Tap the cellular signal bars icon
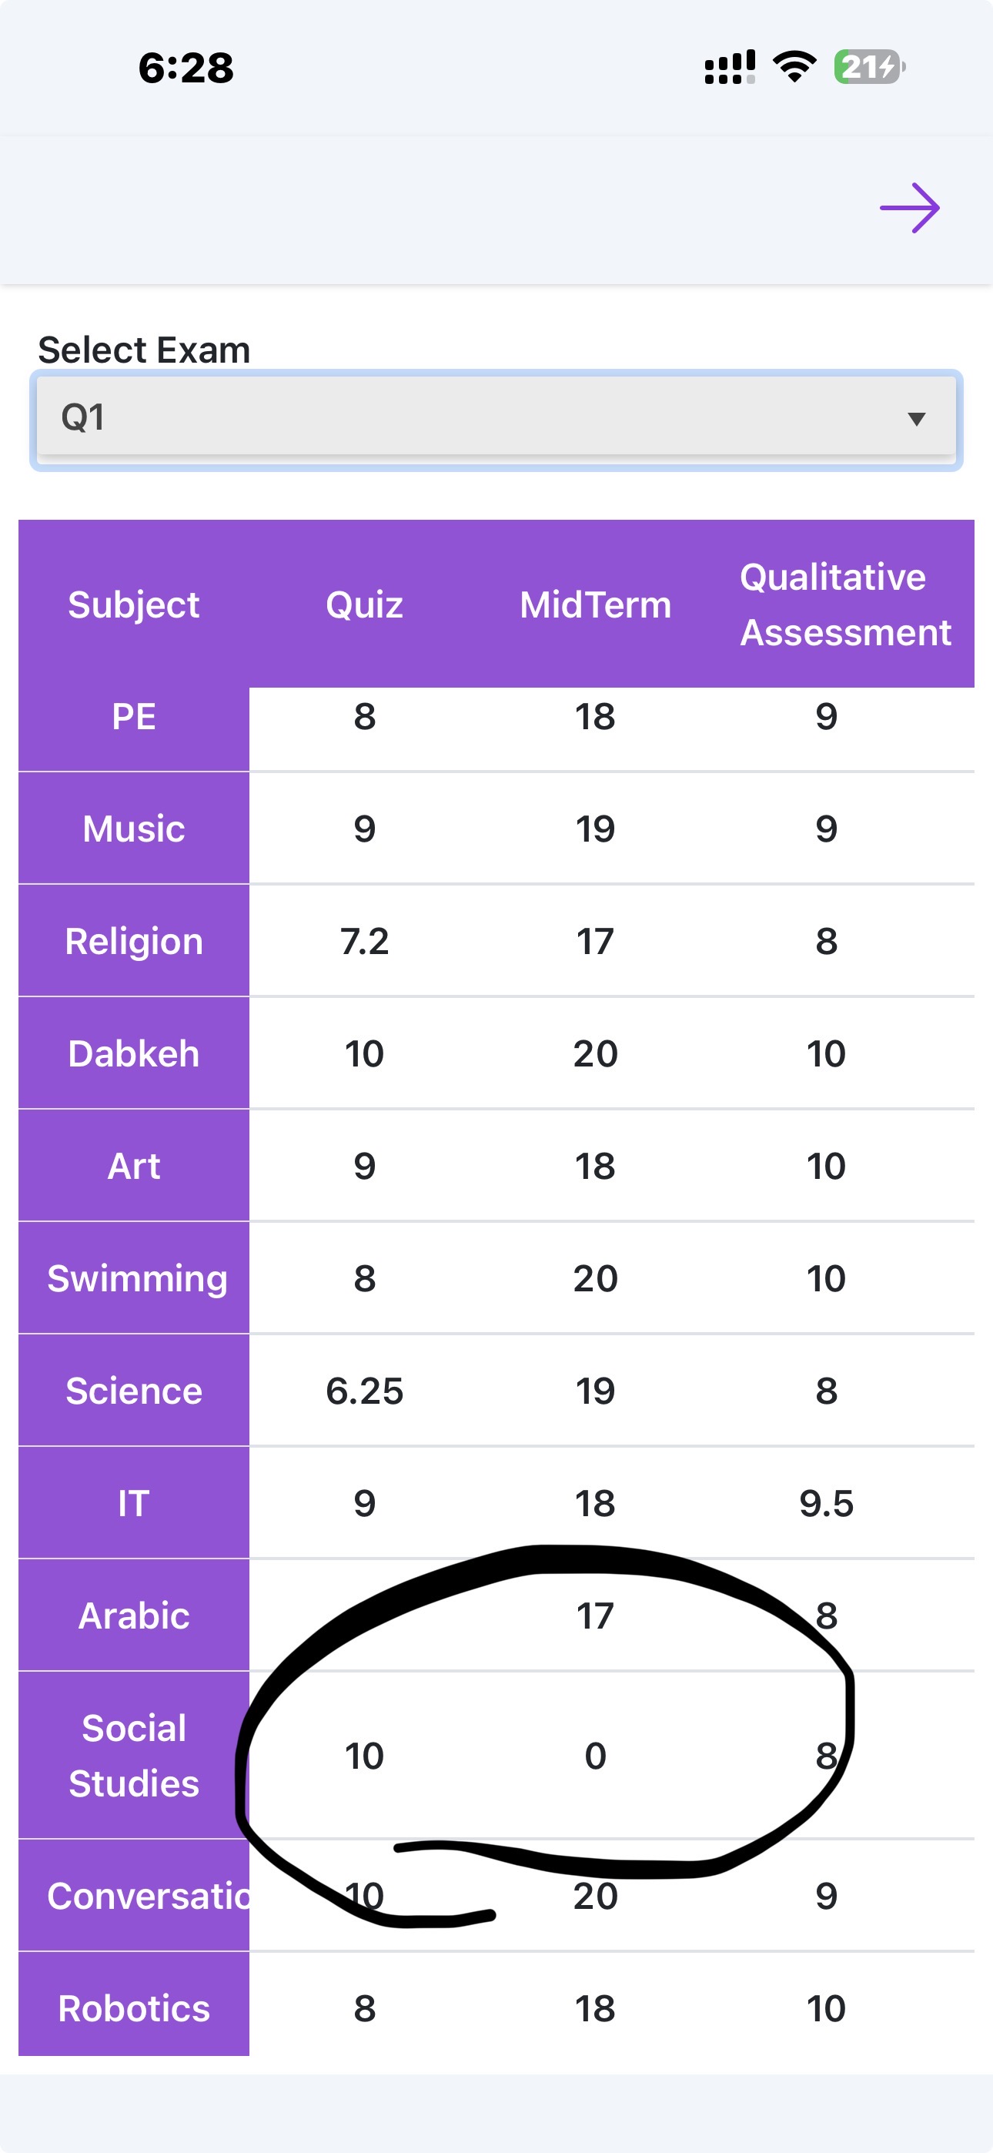This screenshot has height=2153, width=993. click(x=729, y=67)
